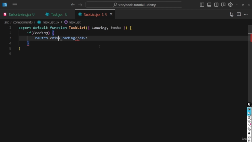Split the editor to the right
This screenshot has height=142, width=252.
(x=239, y=14)
